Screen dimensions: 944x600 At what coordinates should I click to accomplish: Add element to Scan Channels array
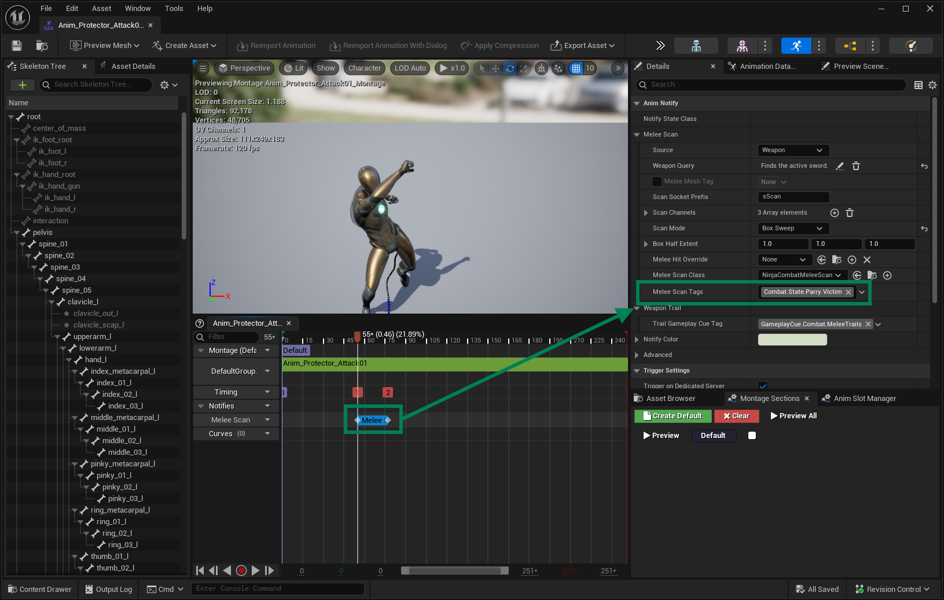pyautogui.click(x=835, y=213)
